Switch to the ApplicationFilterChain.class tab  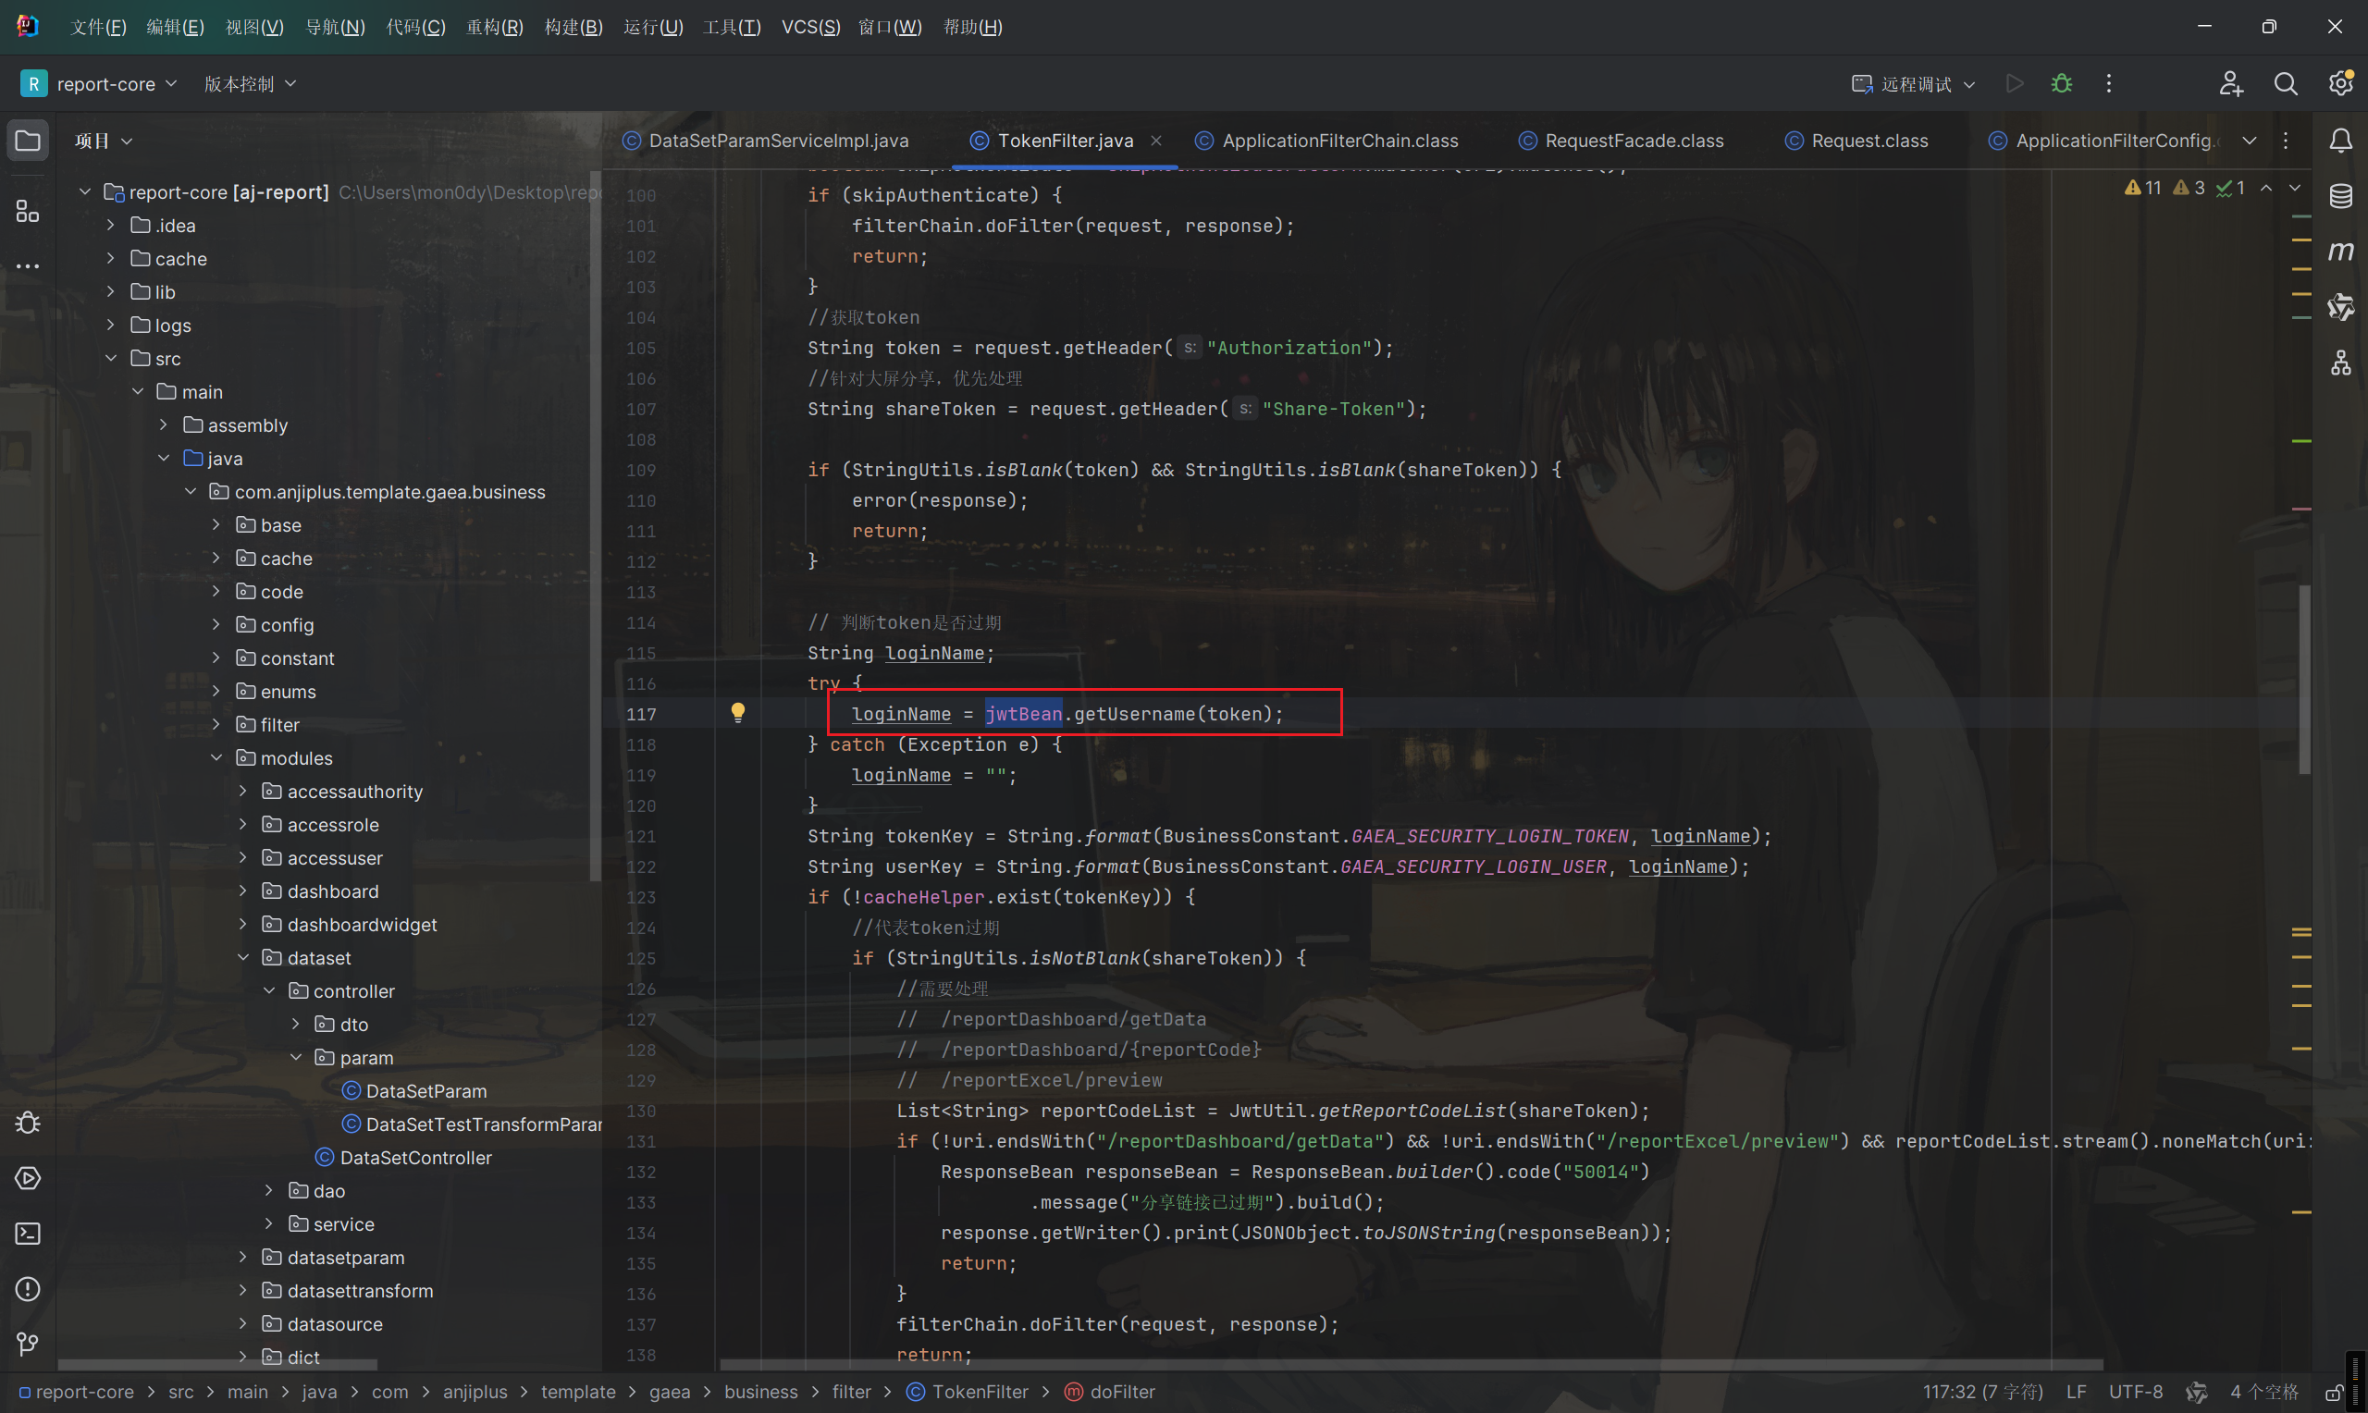(x=1338, y=141)
